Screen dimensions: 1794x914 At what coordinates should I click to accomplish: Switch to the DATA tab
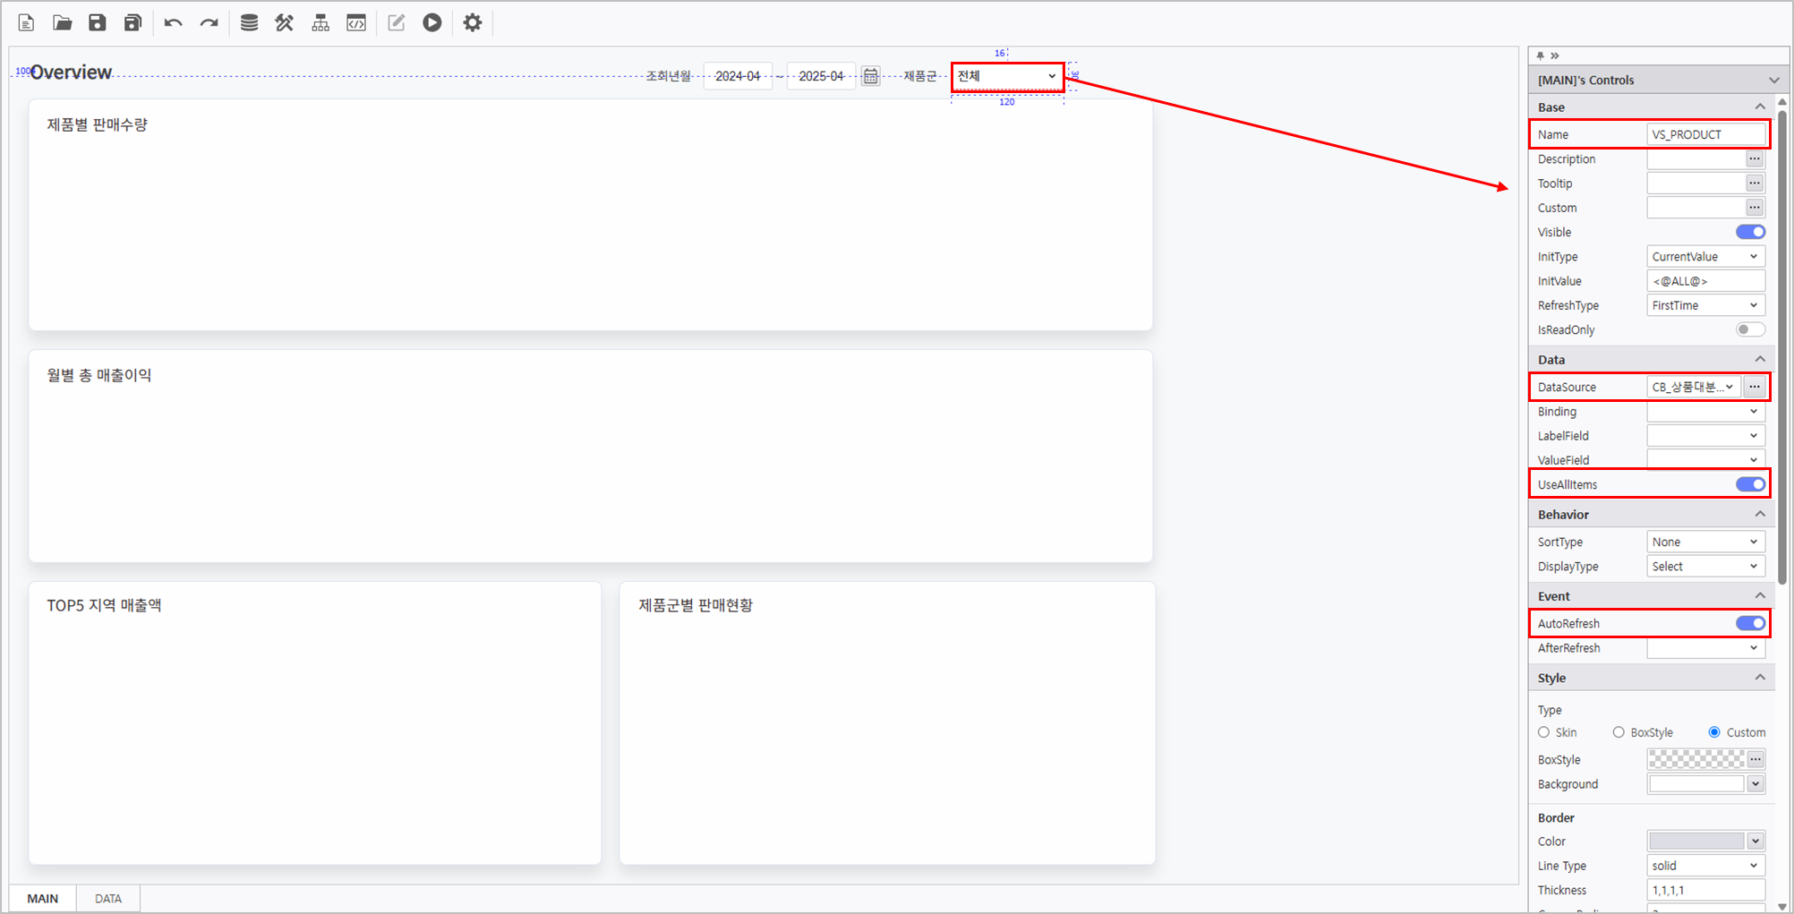click(108, 899)
